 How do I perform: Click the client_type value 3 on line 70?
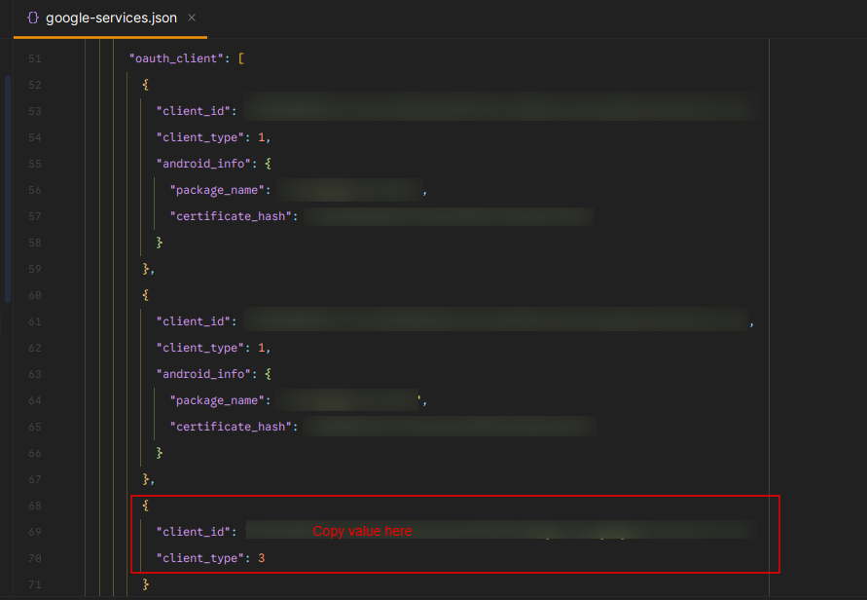click(261, 558)
